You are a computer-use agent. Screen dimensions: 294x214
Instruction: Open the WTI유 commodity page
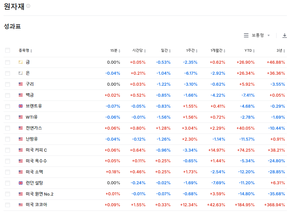click(x=32, y=117)
